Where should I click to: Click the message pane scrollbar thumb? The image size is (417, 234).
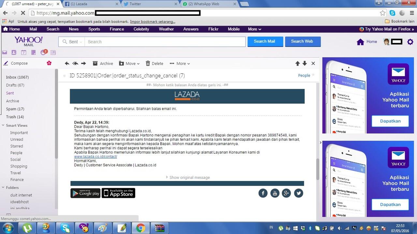tap(318, 169)
